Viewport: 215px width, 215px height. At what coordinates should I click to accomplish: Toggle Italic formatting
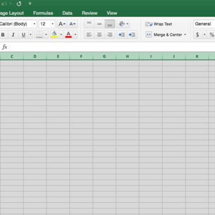click(x=13, y=35)
